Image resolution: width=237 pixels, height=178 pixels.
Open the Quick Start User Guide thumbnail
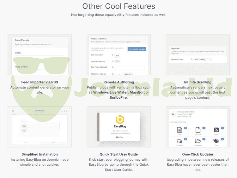click(118, 127)
